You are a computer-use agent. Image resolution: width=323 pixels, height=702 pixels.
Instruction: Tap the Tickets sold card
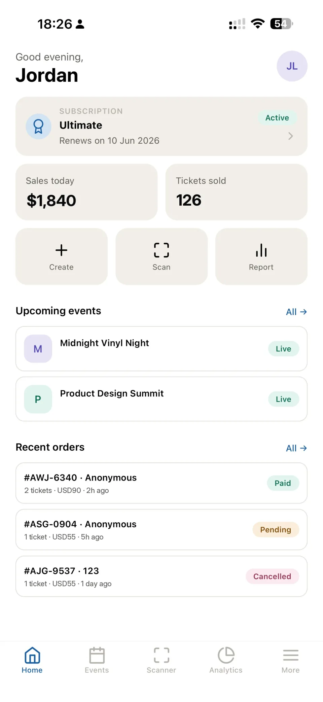click(x=237, y=192)
